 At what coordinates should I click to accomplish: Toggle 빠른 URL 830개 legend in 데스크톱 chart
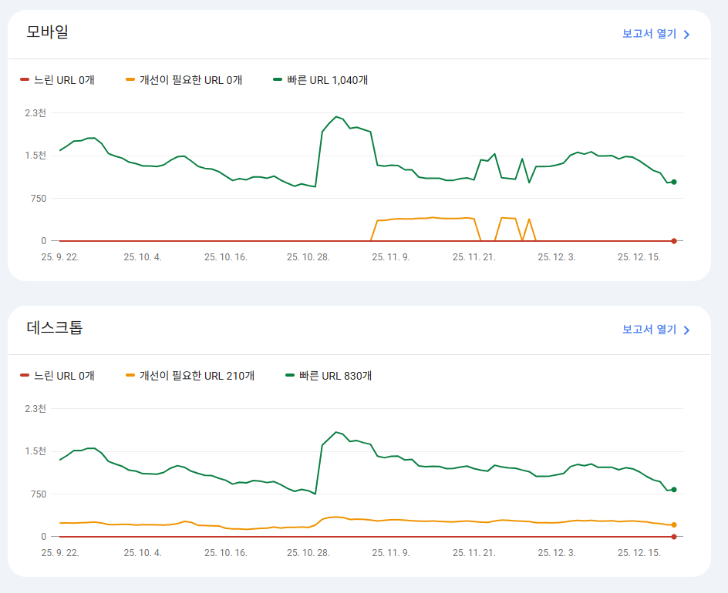pyautogui.click(x=327, y=377)
